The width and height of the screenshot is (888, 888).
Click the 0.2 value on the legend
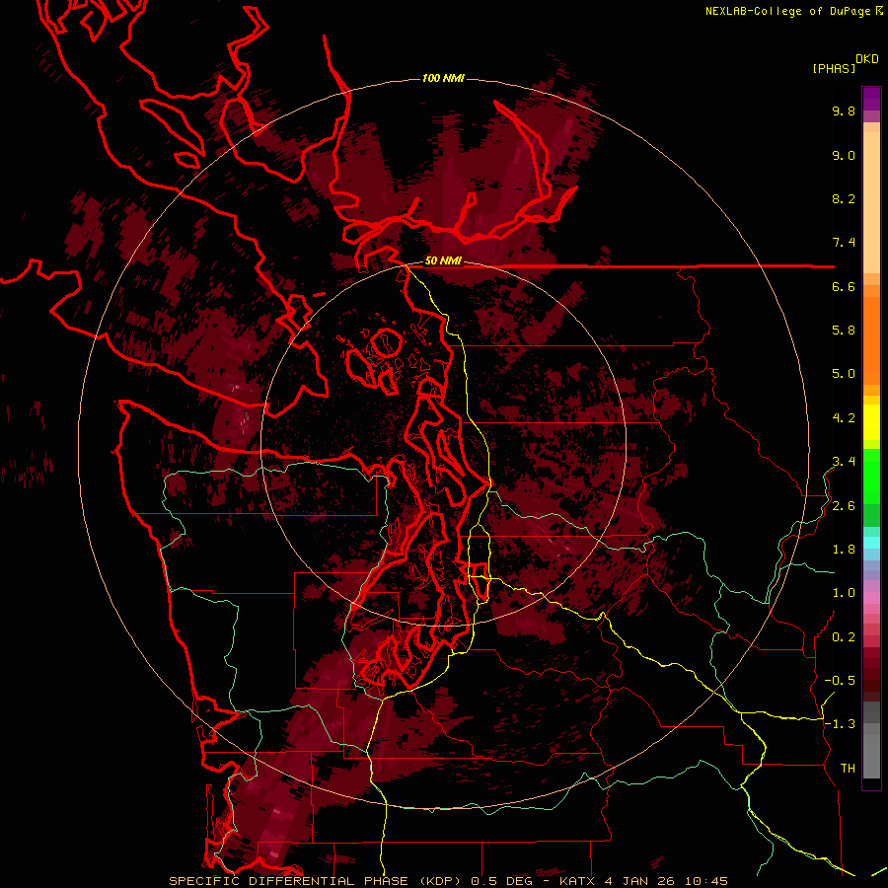point(844,637)
